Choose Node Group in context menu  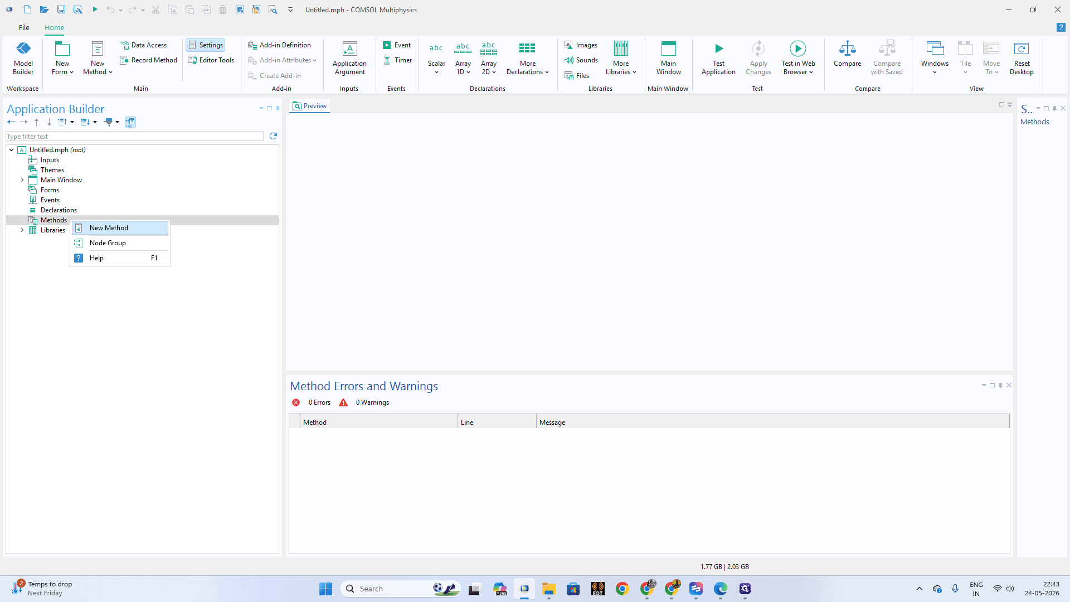click(x=120, y=243)
